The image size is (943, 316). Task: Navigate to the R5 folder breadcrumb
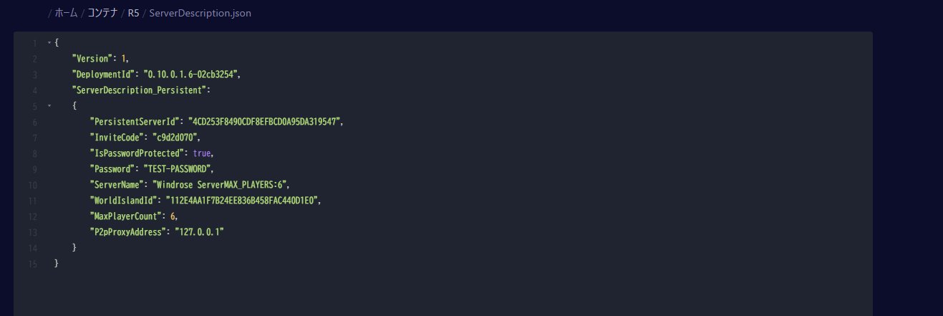[134, 14]
